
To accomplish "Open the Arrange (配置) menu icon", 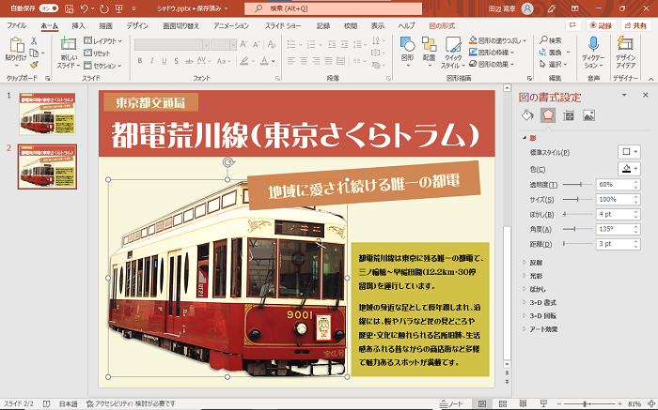I will [429, 44].
